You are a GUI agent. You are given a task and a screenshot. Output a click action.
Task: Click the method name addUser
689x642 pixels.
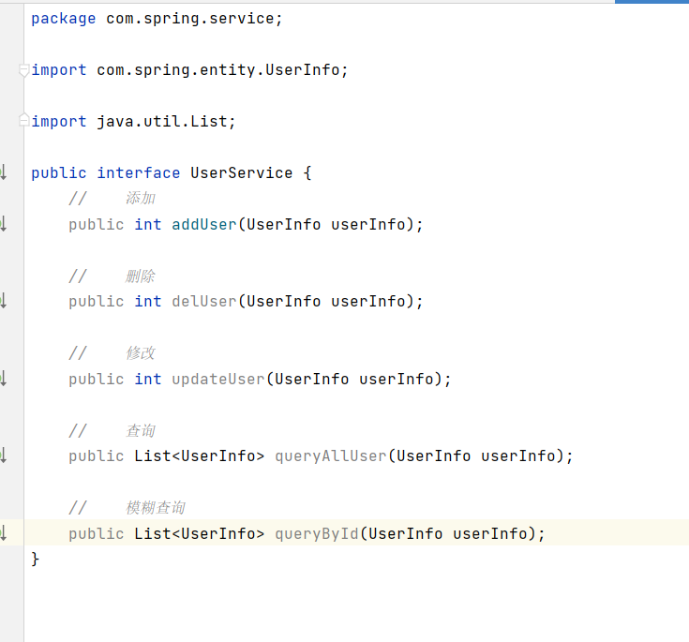pyautogui.click(x=204, y=224)
